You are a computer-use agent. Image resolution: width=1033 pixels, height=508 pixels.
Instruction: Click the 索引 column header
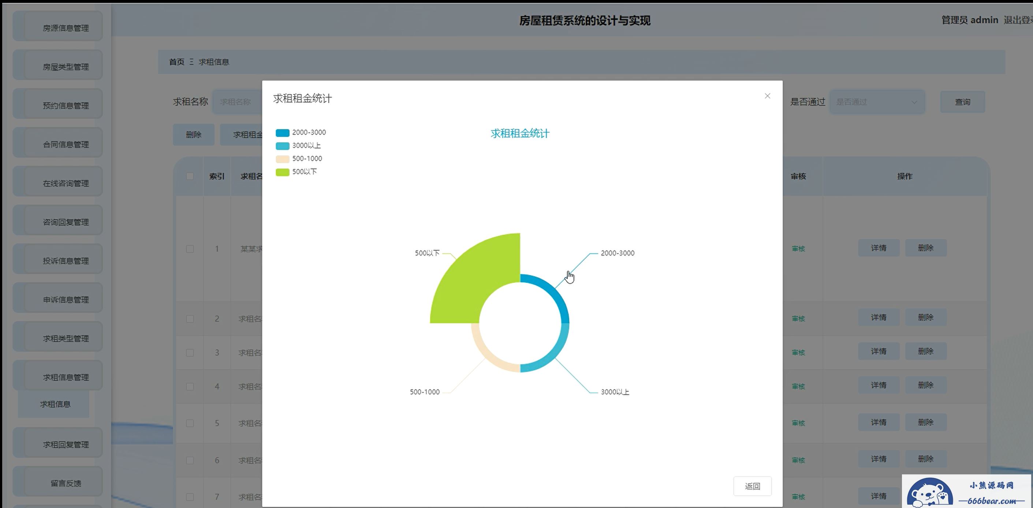(x=217, y=176)
